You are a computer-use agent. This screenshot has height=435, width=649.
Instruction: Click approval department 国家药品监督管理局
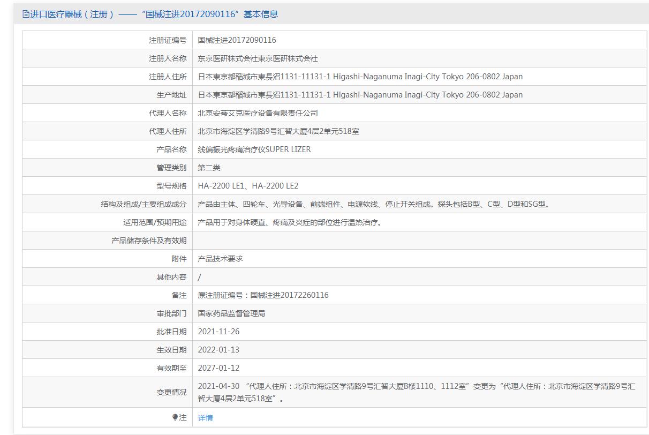click(x=231, y=313)
